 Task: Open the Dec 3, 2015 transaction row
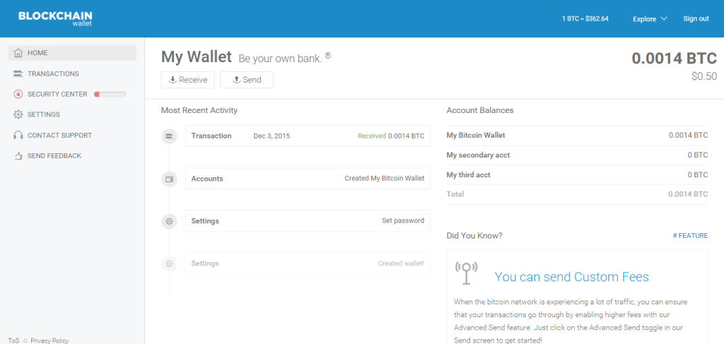tap(308, 136)
